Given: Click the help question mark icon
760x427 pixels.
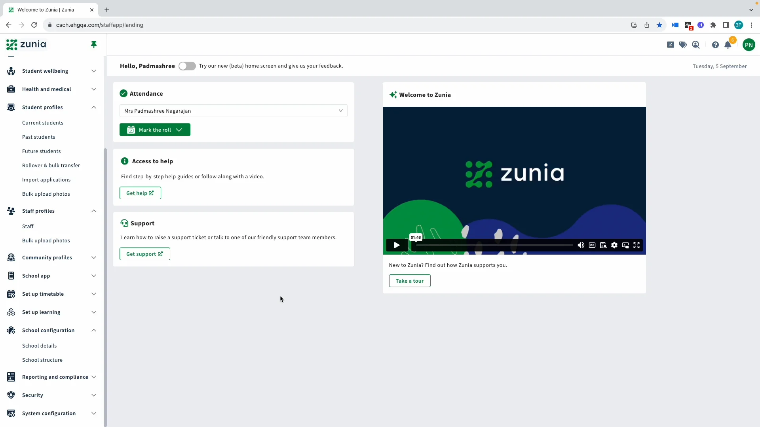Looking at the screenshot, I should (x=715, y=45).
